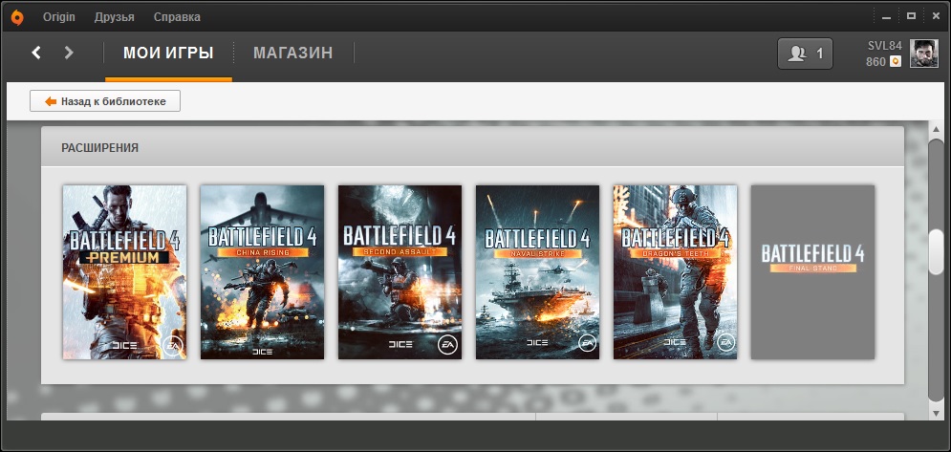Click the РАСШИРЕНИЯ section header

pyautogui.click(x=100, y=147)
